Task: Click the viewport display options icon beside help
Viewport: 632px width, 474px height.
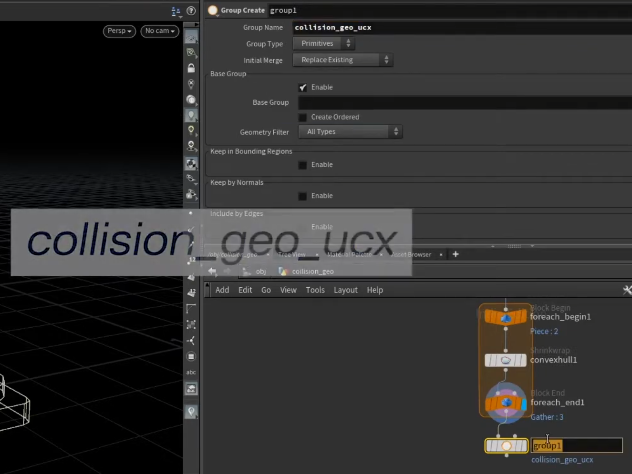Action: click(x=176, y=11)
